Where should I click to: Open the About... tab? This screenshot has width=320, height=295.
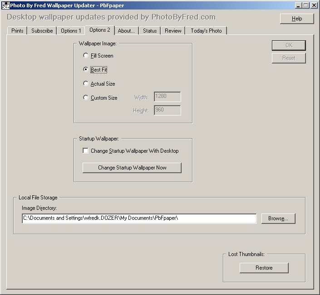coord(126,31)
